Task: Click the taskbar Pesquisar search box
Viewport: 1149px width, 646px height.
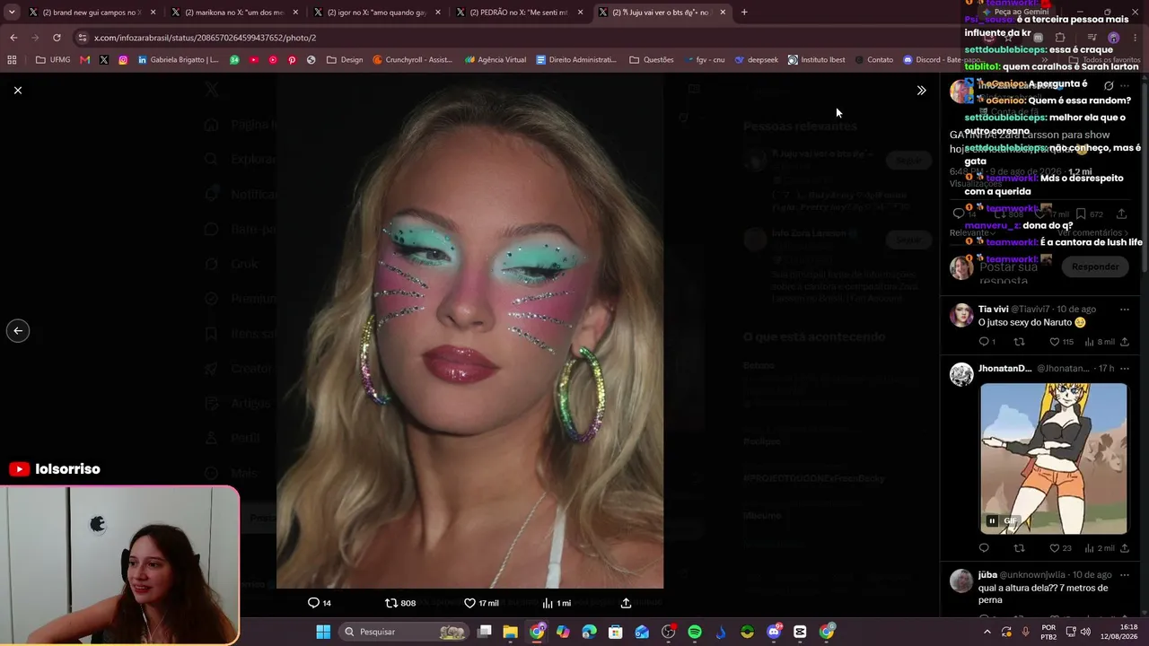Action: pyautogui.click(x=404, y=632)
